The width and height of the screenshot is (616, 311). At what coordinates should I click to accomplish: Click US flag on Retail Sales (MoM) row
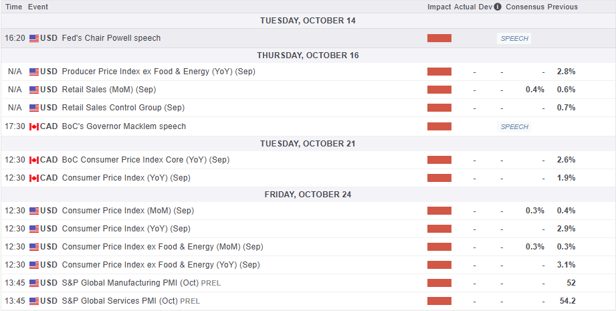[34, 90]
